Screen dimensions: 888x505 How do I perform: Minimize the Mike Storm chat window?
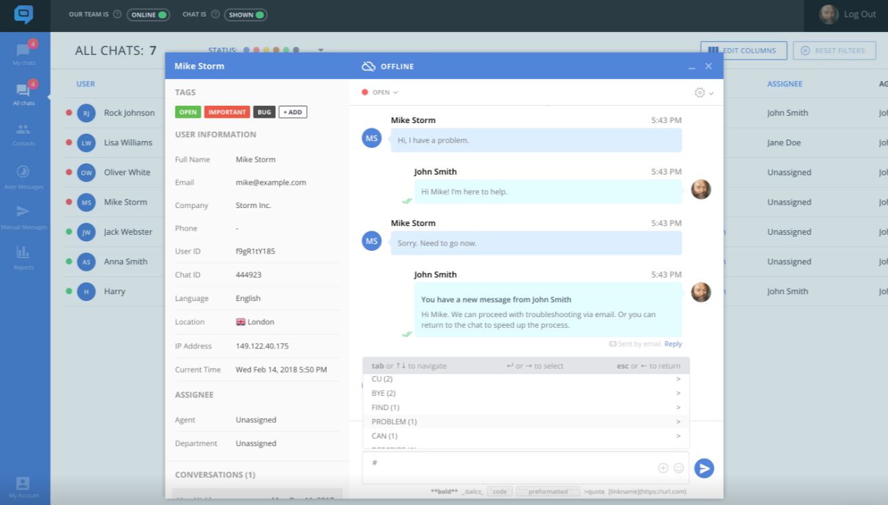click(x=692, y=68)
